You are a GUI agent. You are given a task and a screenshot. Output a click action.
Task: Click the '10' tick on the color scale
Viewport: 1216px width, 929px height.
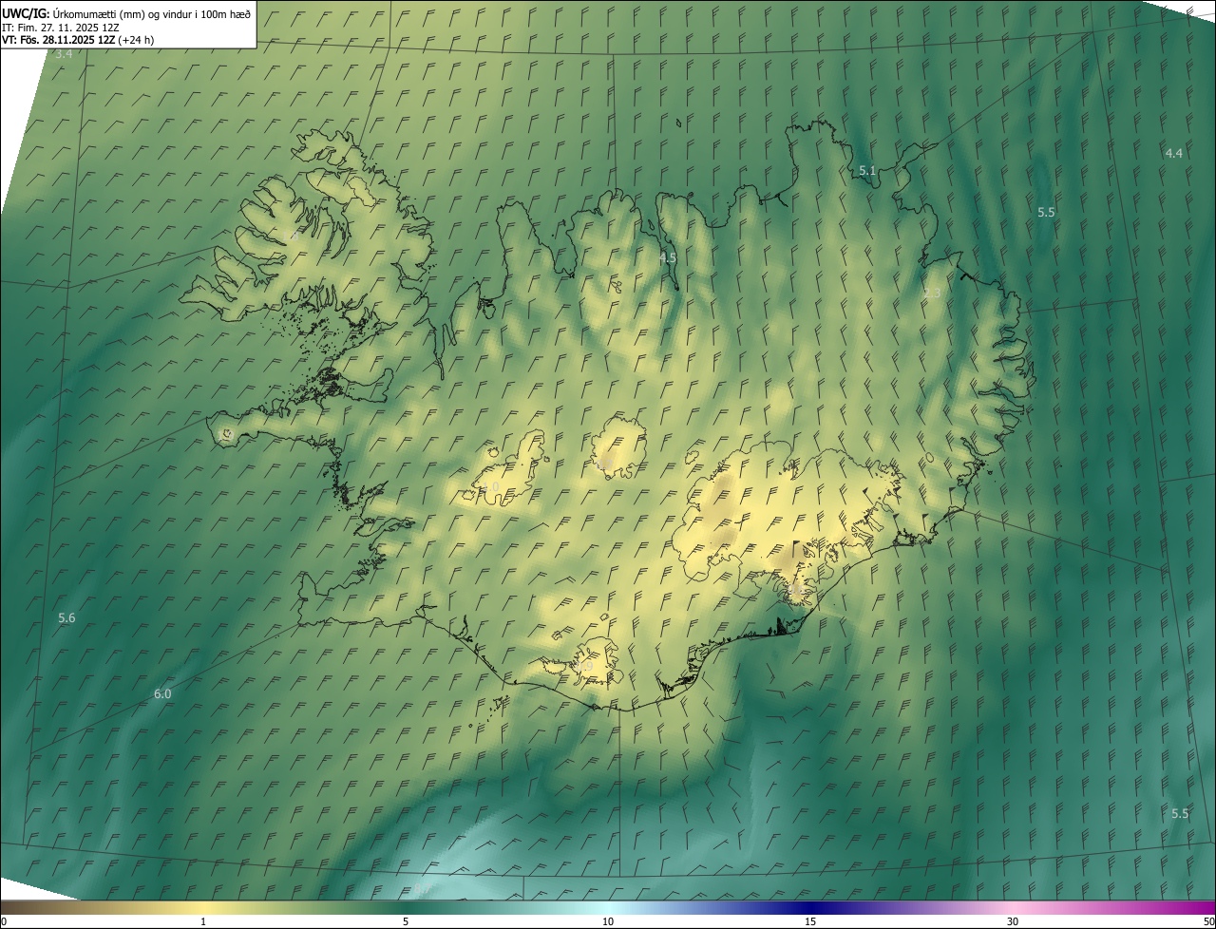pyautogui.click(x=608, y=921)
